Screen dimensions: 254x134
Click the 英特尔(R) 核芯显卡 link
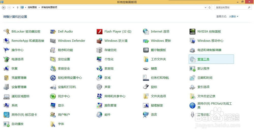click(x=24, y=115)
